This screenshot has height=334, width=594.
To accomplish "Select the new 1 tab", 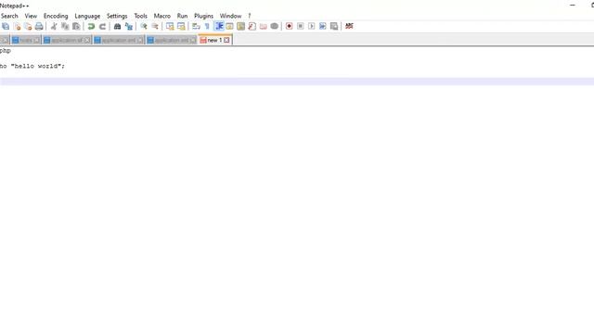I will (214, 40).
